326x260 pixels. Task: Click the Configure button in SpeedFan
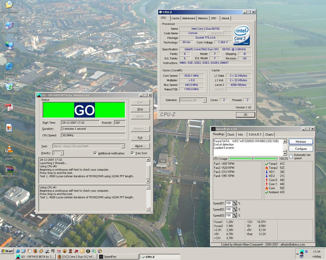coord(301,149)
